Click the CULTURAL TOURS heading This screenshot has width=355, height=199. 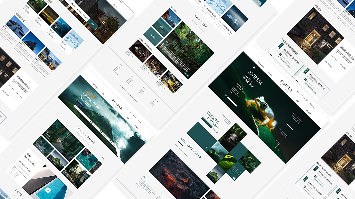tap(191, 148)
